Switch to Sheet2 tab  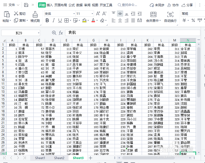tap(59, 158)
